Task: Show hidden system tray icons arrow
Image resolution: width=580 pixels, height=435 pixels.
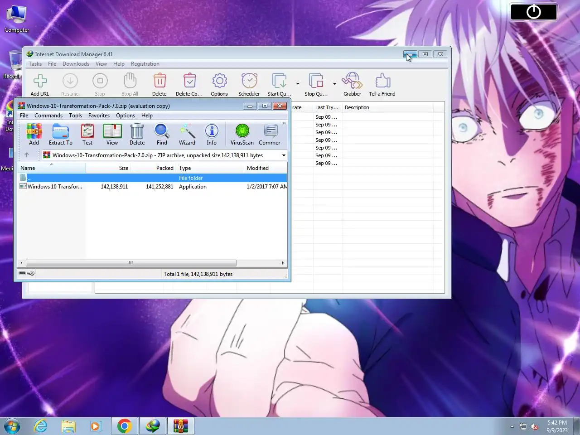Action: [512, 426]
